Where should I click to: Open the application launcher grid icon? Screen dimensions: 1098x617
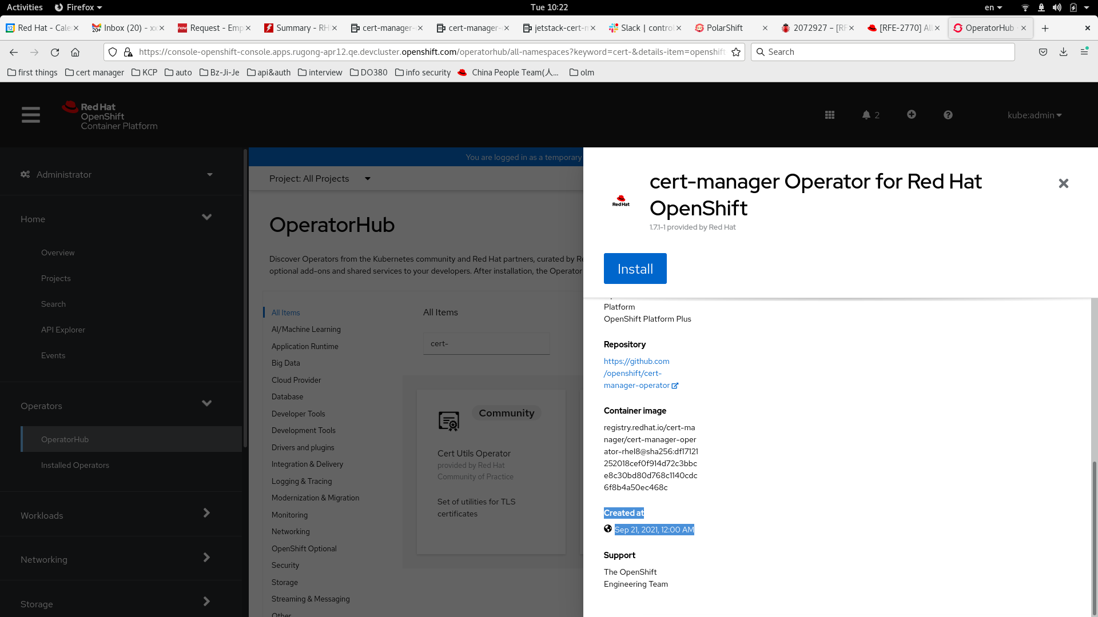pos(830,115)
